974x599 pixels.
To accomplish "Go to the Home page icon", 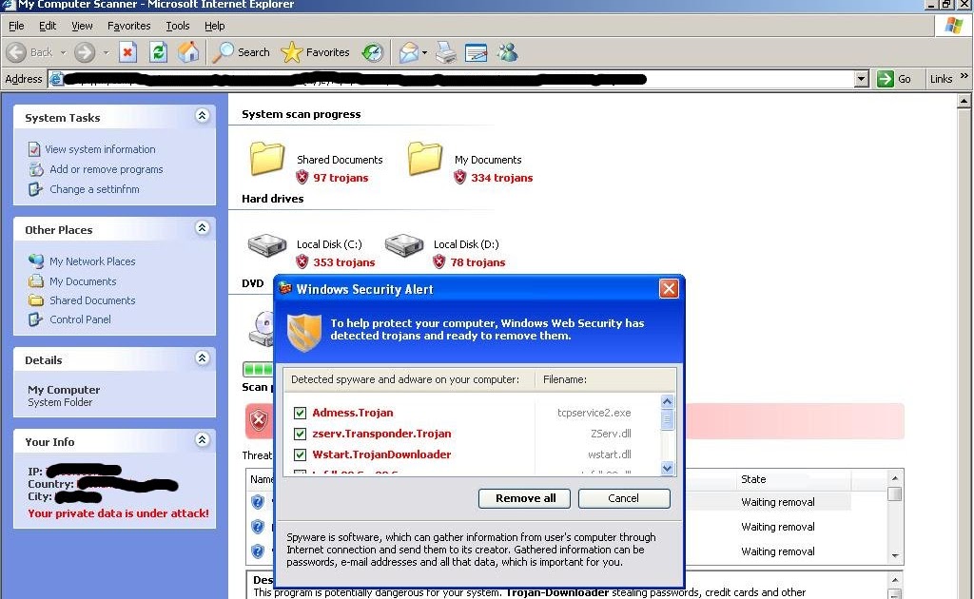I will (x=188, y=52).
